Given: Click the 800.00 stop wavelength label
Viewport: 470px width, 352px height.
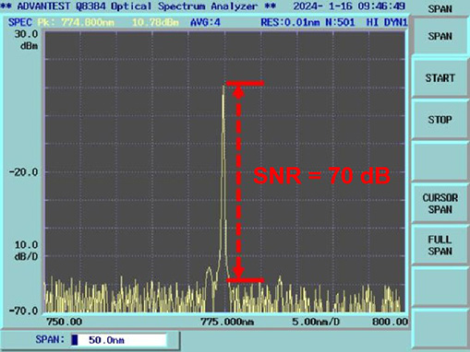Looking at the screenshot, I should [390, 322].
